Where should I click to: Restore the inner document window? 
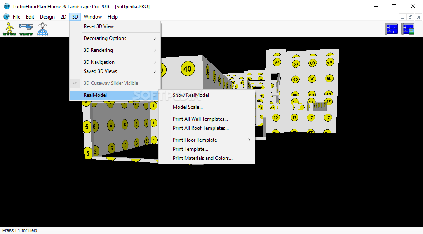pyautogui.click(x=411, y=17)
